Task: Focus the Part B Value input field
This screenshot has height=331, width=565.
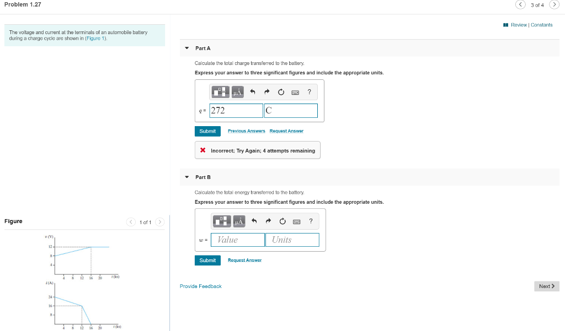Action: [x=237, y=240]
